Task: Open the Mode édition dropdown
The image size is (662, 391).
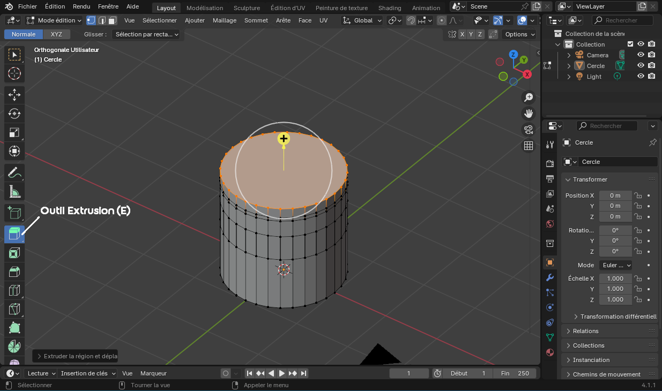Action: pos(54,20)
